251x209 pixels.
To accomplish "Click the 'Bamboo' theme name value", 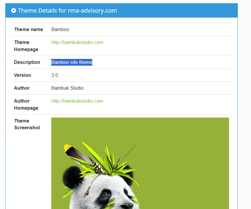I will point(60,30).
